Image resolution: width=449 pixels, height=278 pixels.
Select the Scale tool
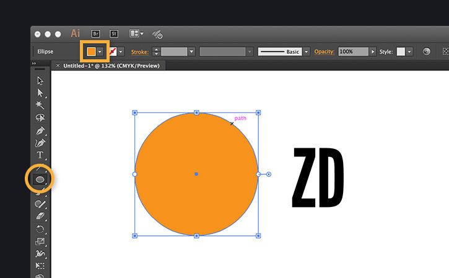pyautogui.click(x=40, y=242)
